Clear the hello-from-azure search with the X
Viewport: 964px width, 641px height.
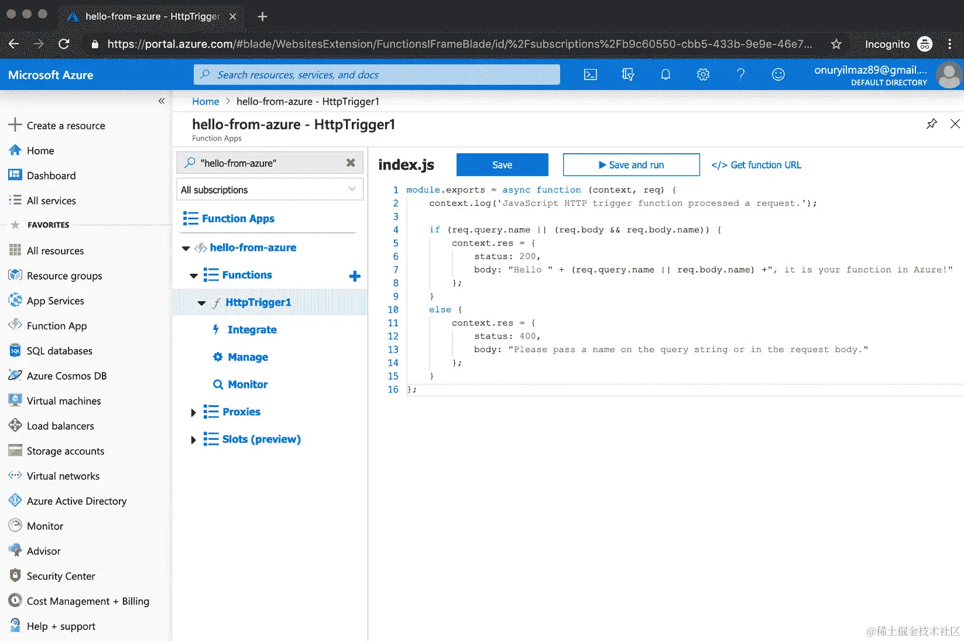[350, 163]
